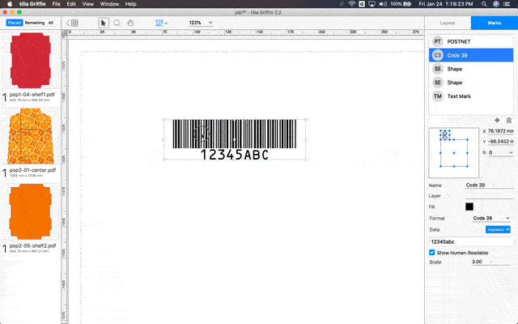Edit the X position field

click(500, 131)
